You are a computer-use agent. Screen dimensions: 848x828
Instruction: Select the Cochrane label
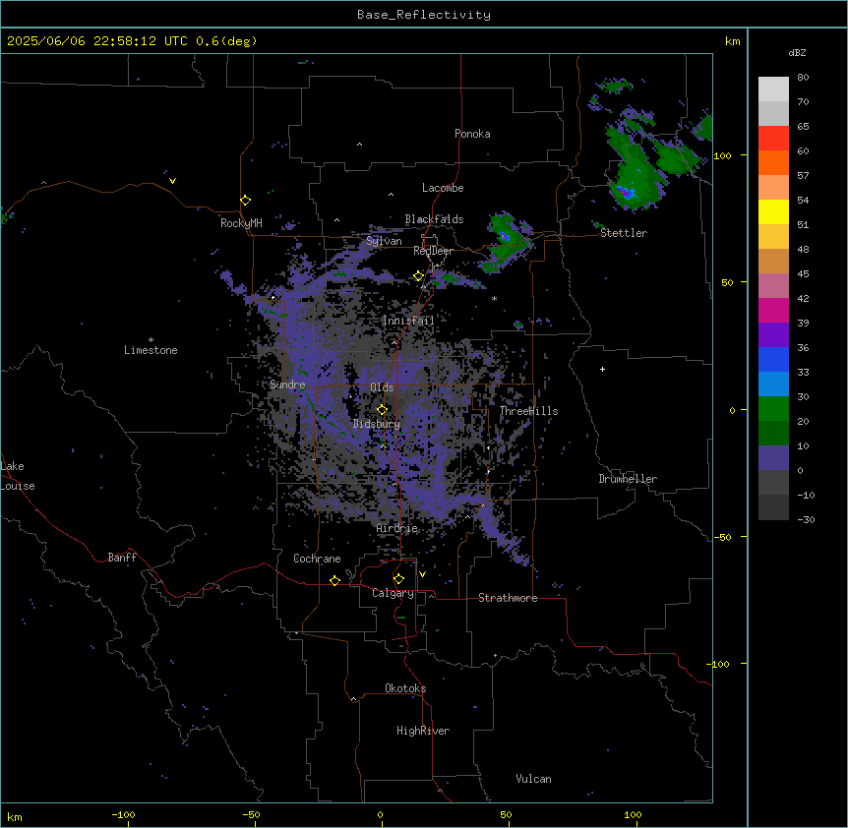click(x=317, y=559)
